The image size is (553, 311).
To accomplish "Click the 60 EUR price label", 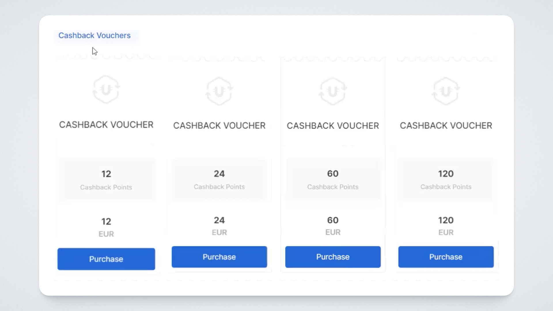I will [x=333, y=225].
